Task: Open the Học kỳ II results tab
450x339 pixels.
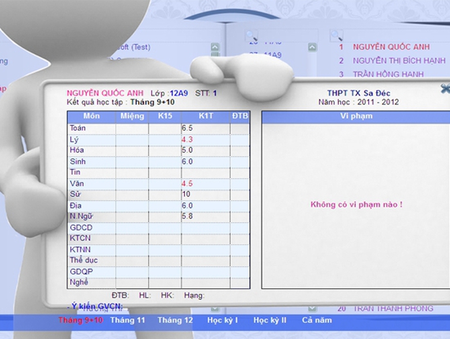Action: pos(269,321)
